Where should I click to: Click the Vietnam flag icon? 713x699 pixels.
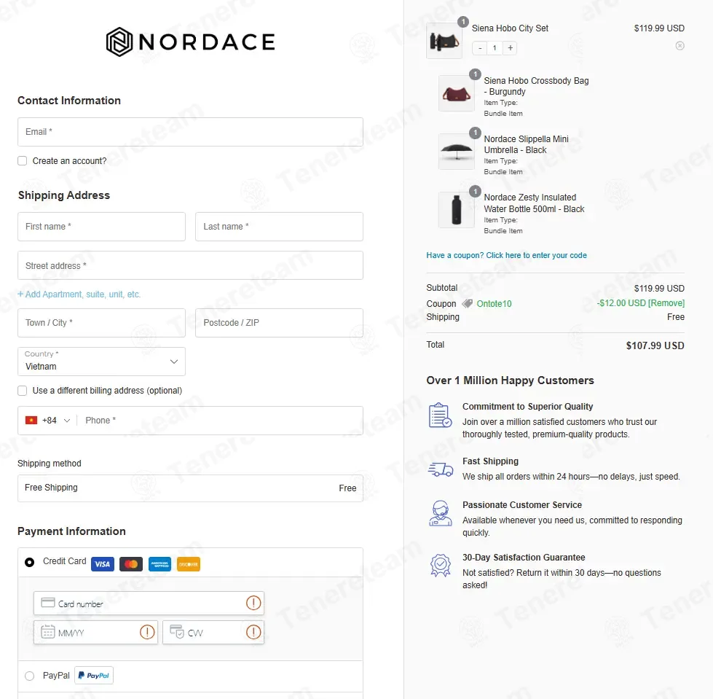[31, 420]
